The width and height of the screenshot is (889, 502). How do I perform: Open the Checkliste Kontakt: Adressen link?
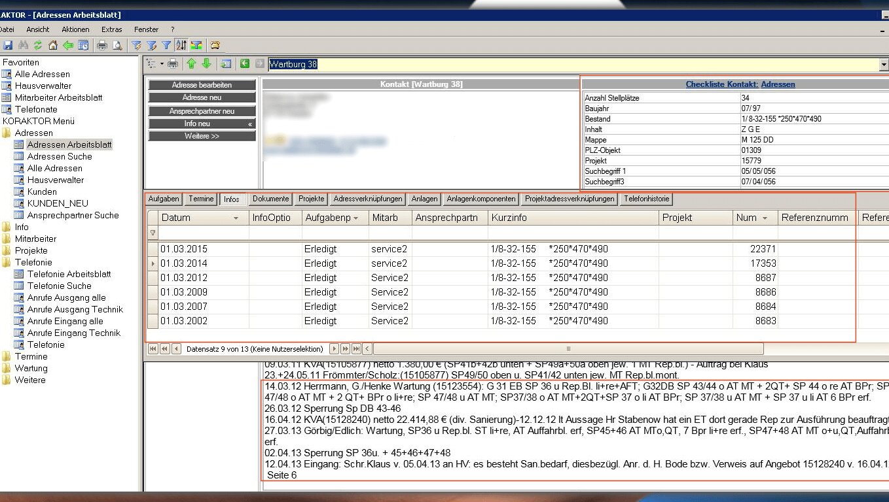click(740, 84)
